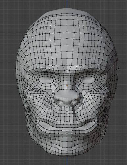Click the orange origin dot on the nose bridge
127x165 pixels.
pyautogui.click(x=67, y=85)
